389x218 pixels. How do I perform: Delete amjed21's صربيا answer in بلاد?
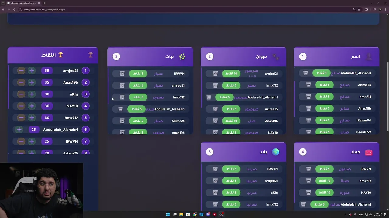215,181
